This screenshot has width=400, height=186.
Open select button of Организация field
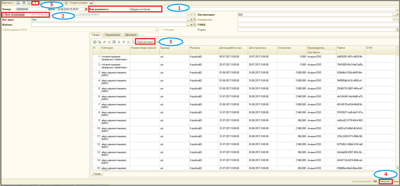pos(394,14)
